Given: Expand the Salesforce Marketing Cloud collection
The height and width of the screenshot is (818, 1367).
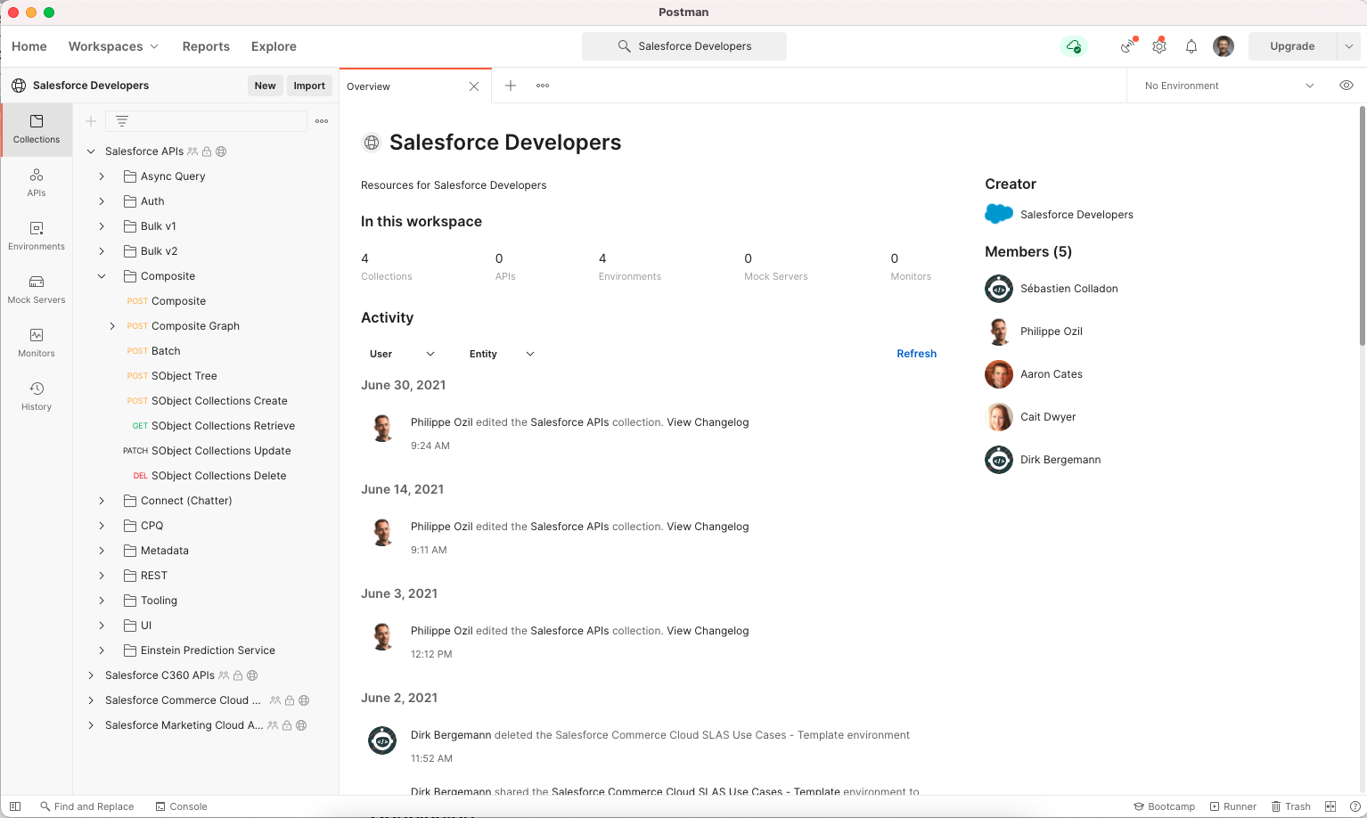Looking at the screenshot, I should tap(91, 725).
